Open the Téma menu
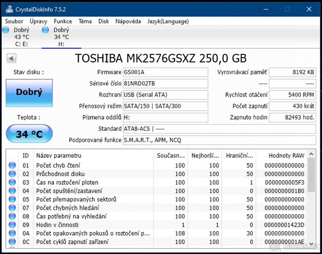 click(85, 21)
